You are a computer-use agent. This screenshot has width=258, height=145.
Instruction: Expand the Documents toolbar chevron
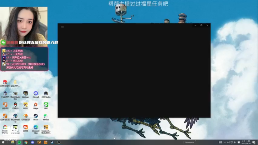(x=195, y=141)
